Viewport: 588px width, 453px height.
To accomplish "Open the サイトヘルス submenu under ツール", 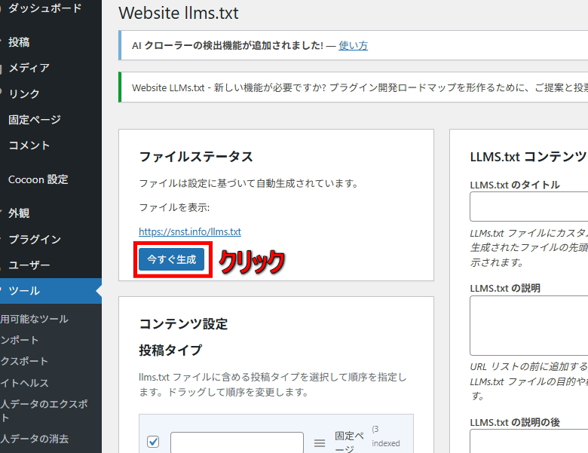I will [24, 383].
